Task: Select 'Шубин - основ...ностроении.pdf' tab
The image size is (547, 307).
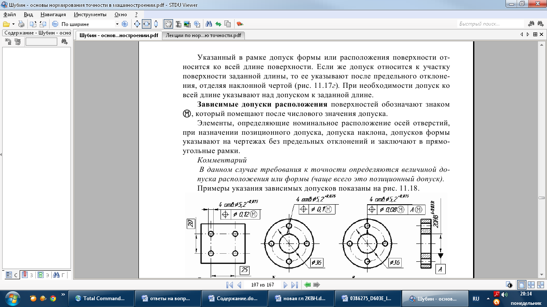Action: 119,35
